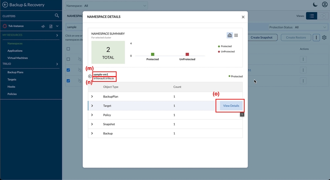
Task: Expand the BackupPlan object type row
Action: click(92, 96)
